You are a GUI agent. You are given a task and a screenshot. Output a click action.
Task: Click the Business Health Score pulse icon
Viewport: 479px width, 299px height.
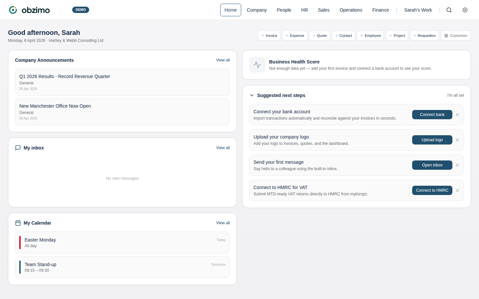(x=257, y=65)
